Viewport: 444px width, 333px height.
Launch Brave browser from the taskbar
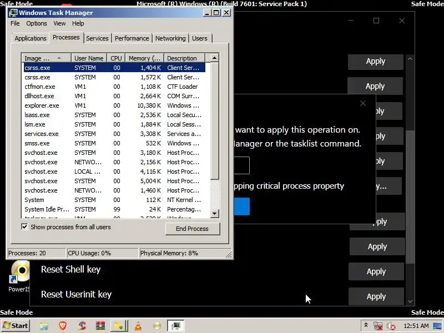coord(63,326)
